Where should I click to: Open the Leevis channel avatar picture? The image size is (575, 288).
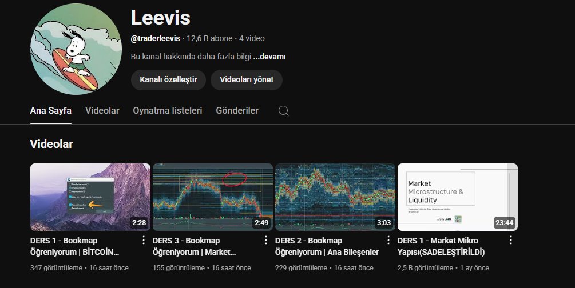(76, 49)
